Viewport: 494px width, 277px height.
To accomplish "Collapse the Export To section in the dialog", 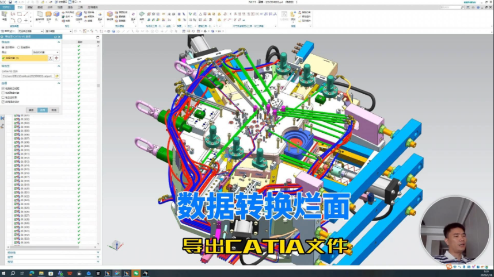I will [x=59, y=66].
